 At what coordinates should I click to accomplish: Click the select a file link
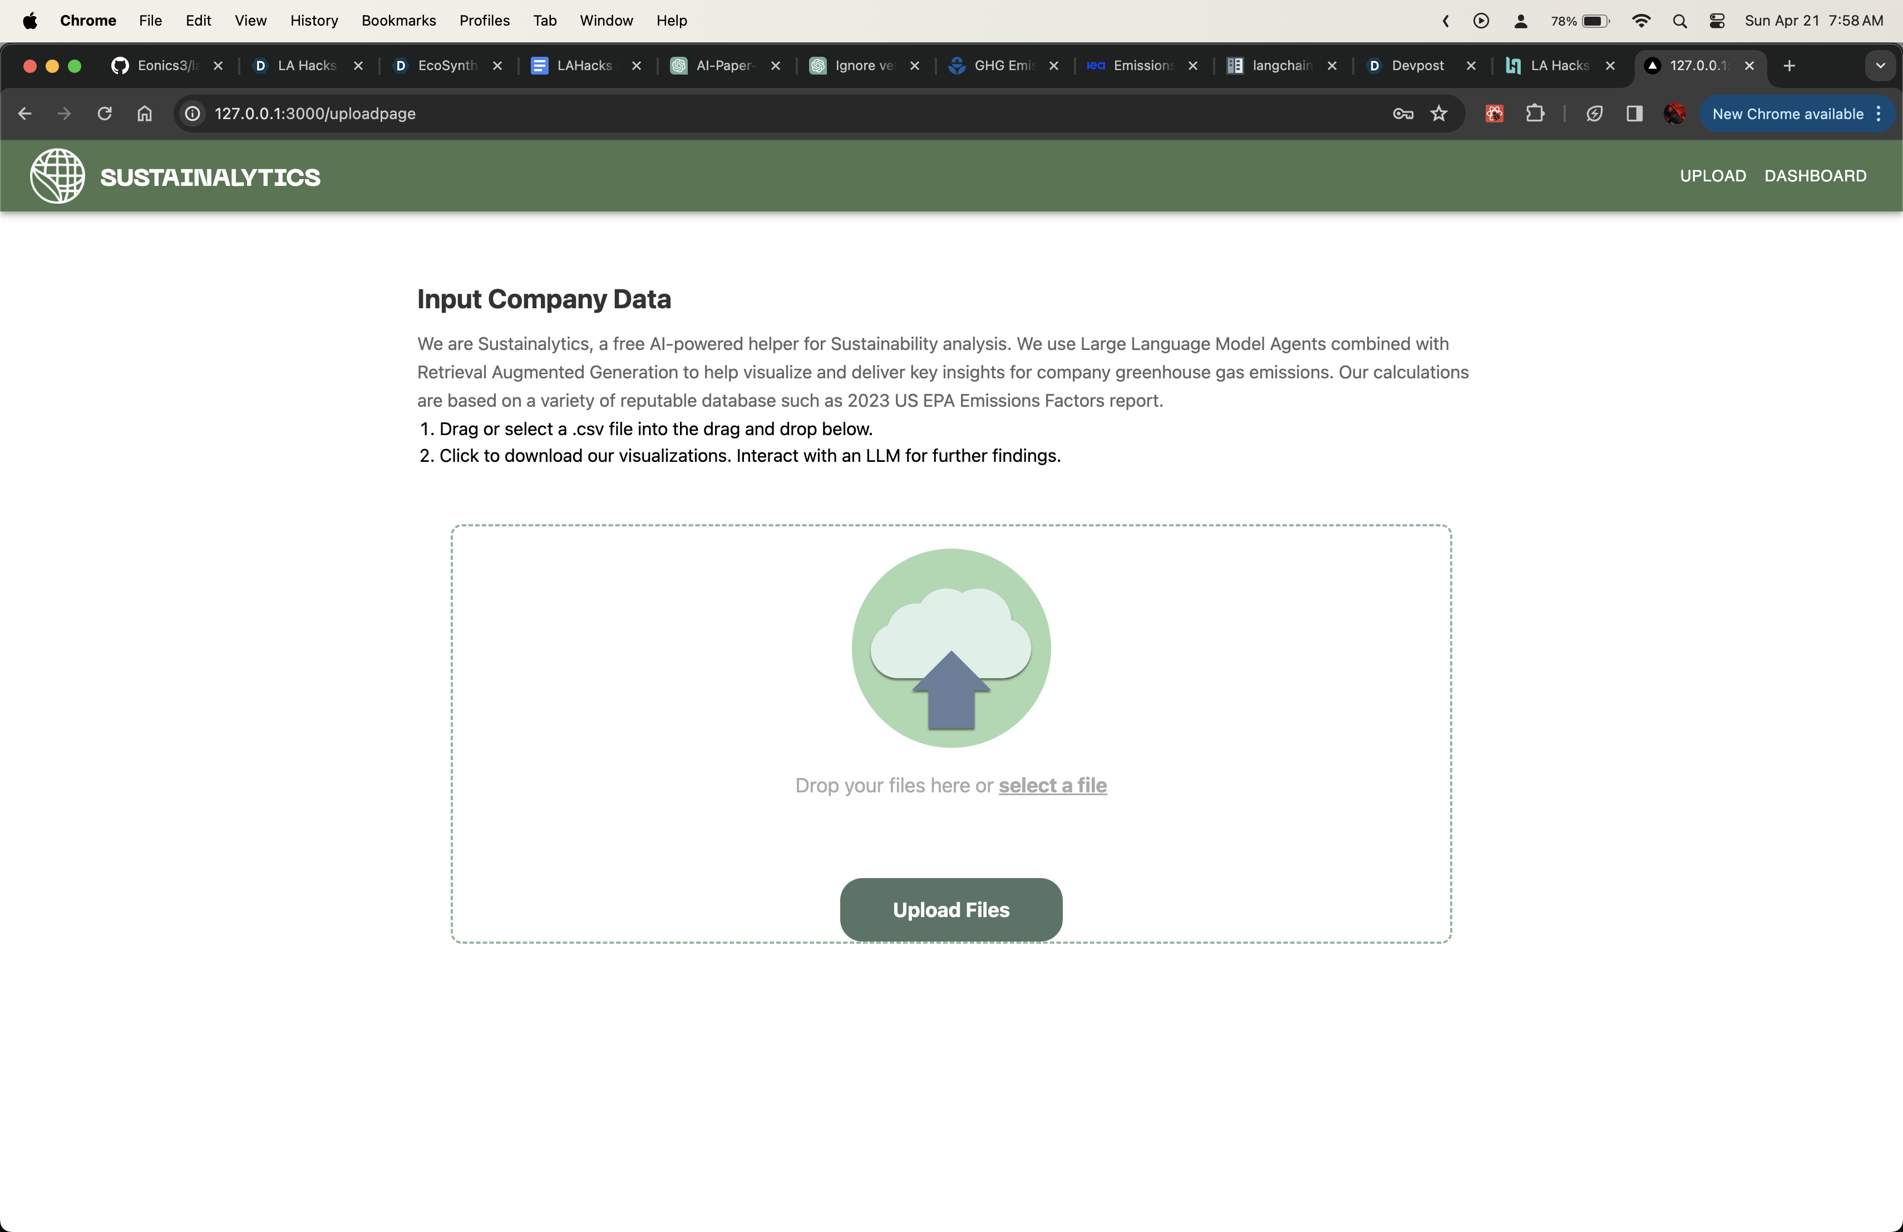click(x=1052, y=785)
